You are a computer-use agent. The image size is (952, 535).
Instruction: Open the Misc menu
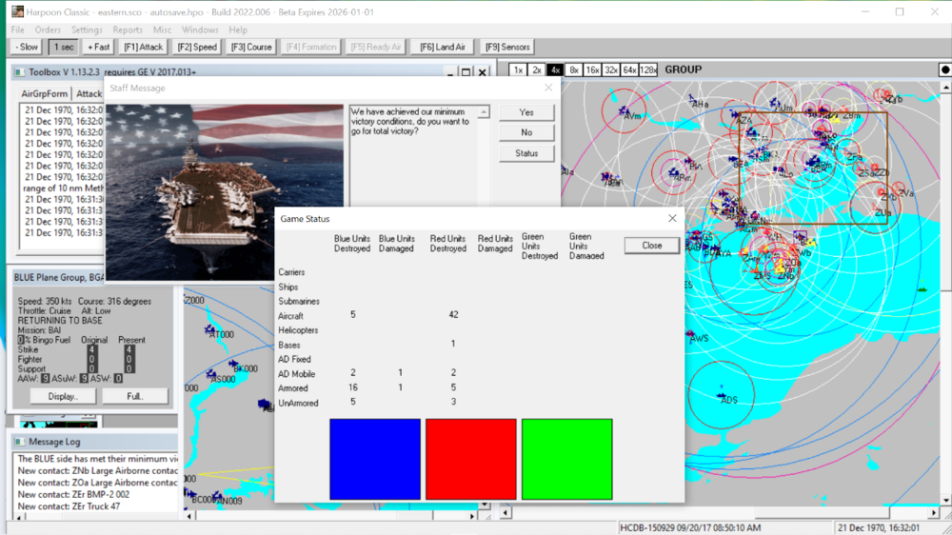pos(162,30)
